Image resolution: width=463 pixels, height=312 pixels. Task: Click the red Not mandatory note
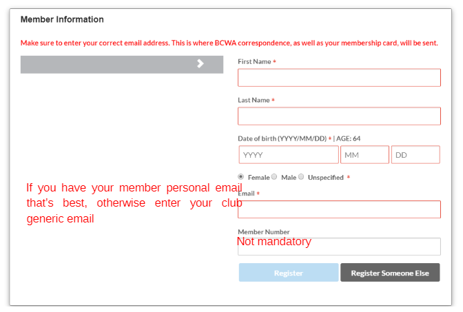click(x=274, y=242)
